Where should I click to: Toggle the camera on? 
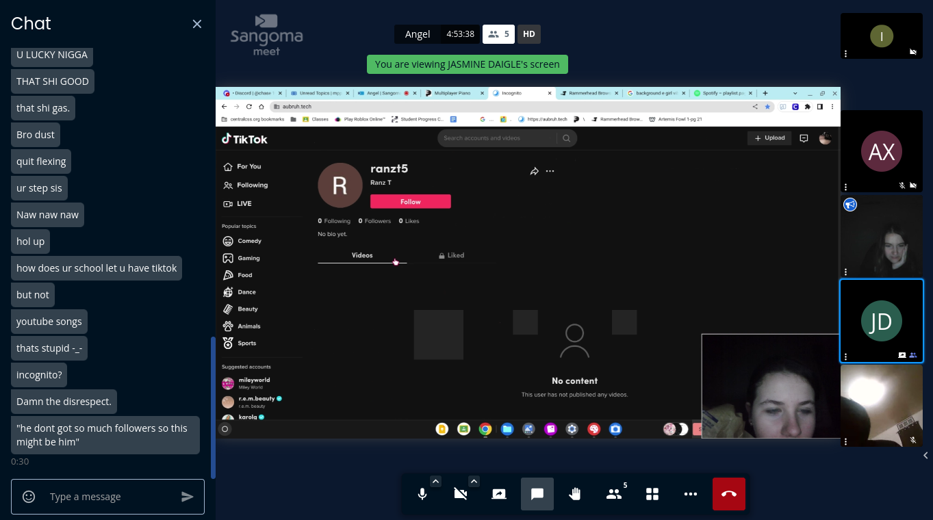[x=460, y=494]
